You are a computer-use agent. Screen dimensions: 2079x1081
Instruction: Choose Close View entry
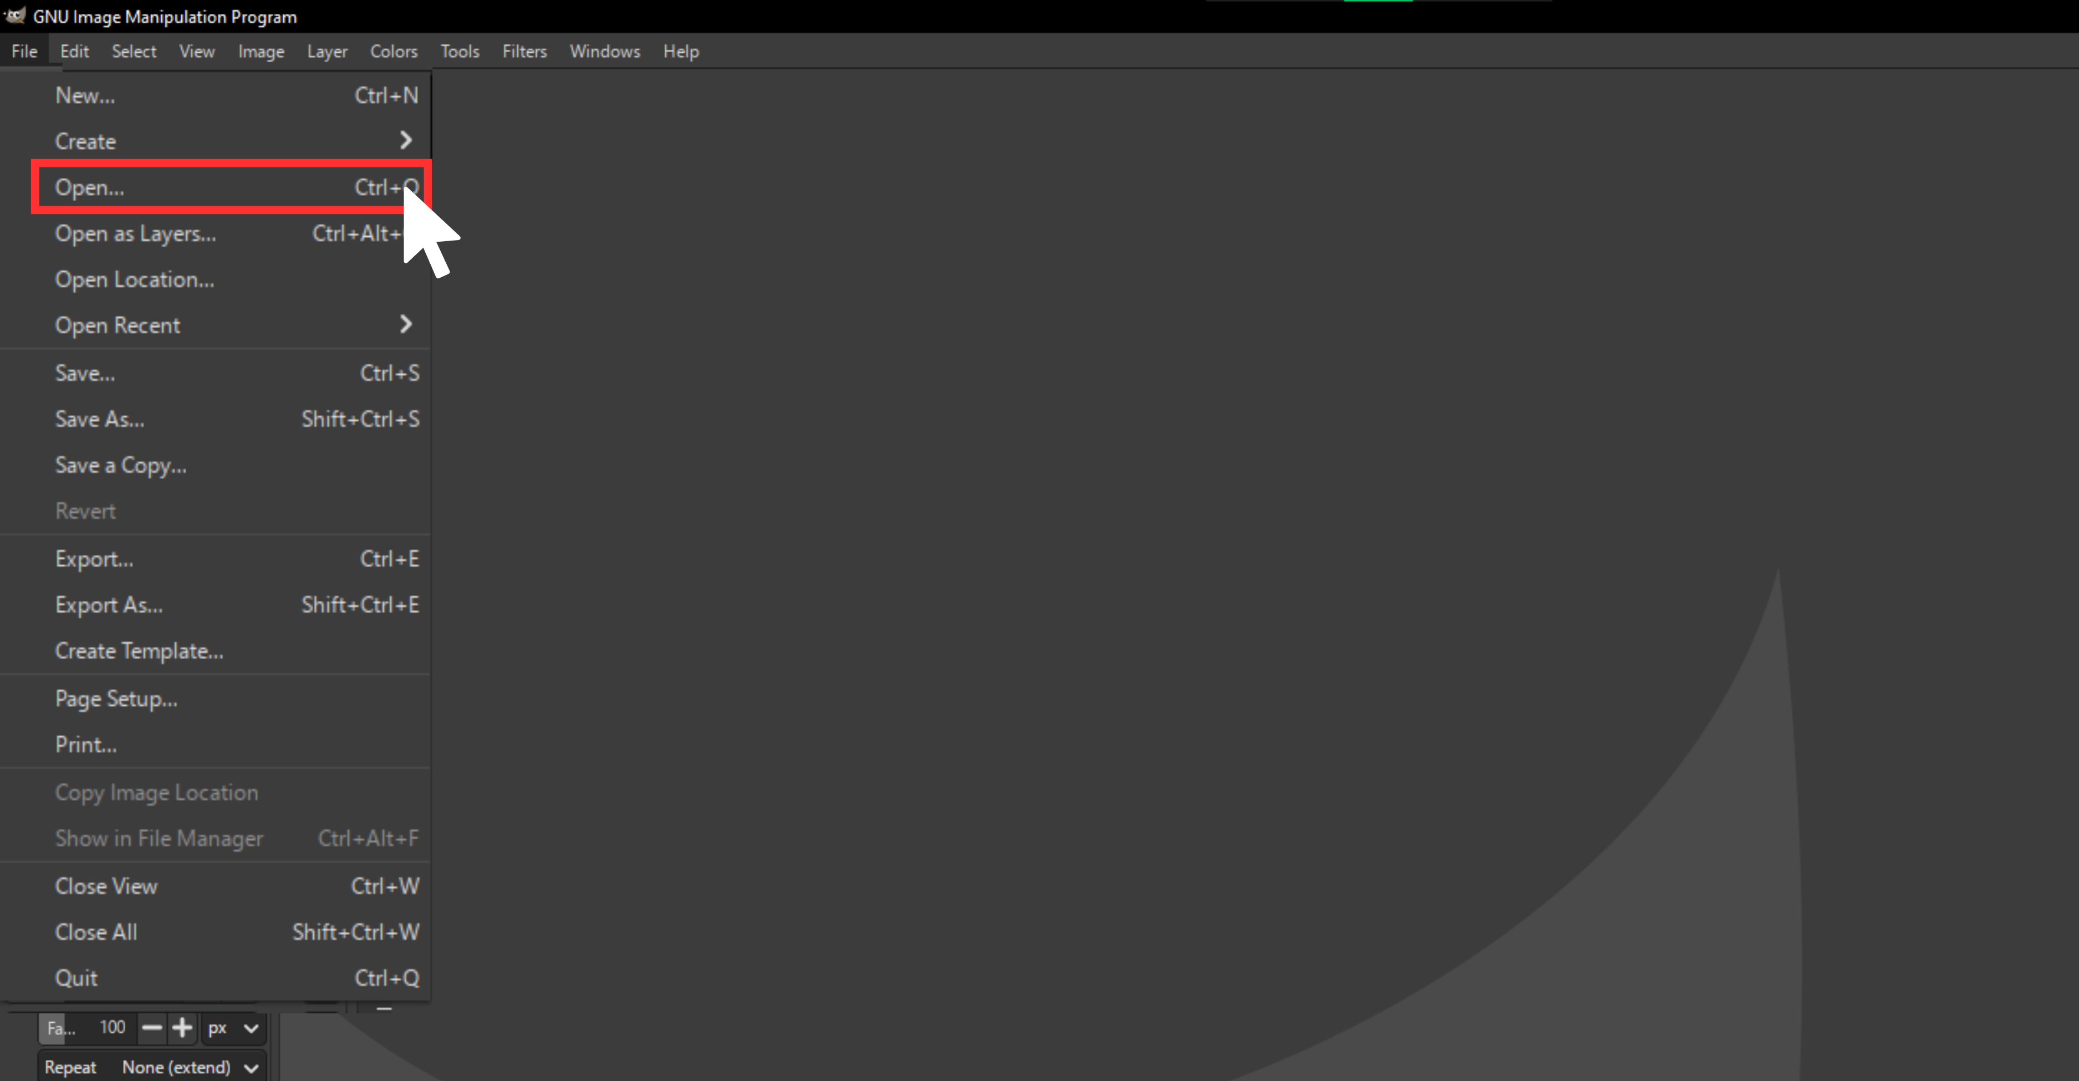click(216, 886)
